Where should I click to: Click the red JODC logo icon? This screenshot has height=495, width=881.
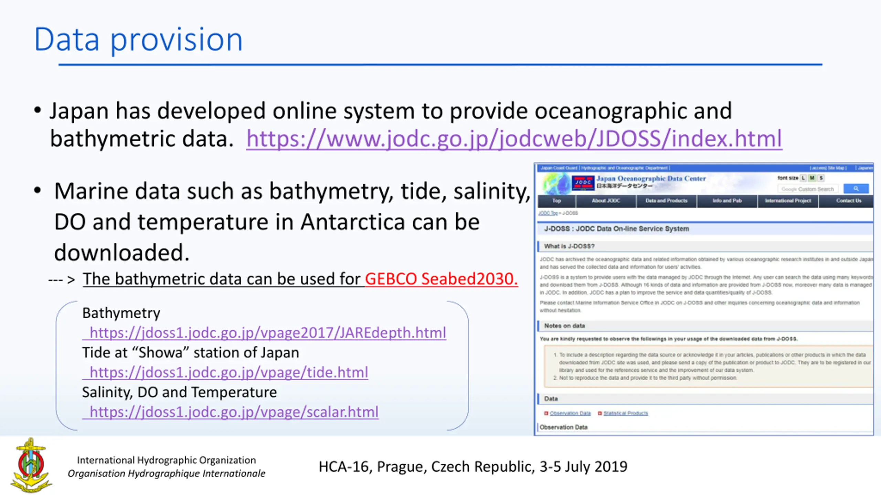(583, 183)
